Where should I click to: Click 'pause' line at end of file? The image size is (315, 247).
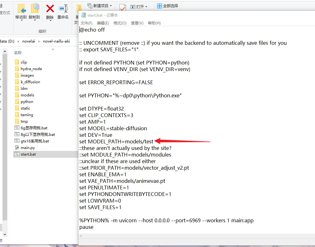[87, 227]
